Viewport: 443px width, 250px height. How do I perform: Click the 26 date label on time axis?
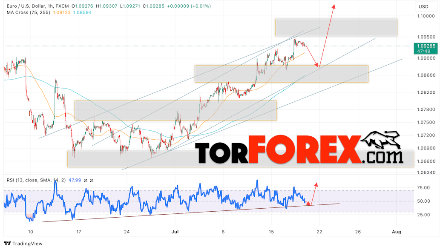point(358,232)
